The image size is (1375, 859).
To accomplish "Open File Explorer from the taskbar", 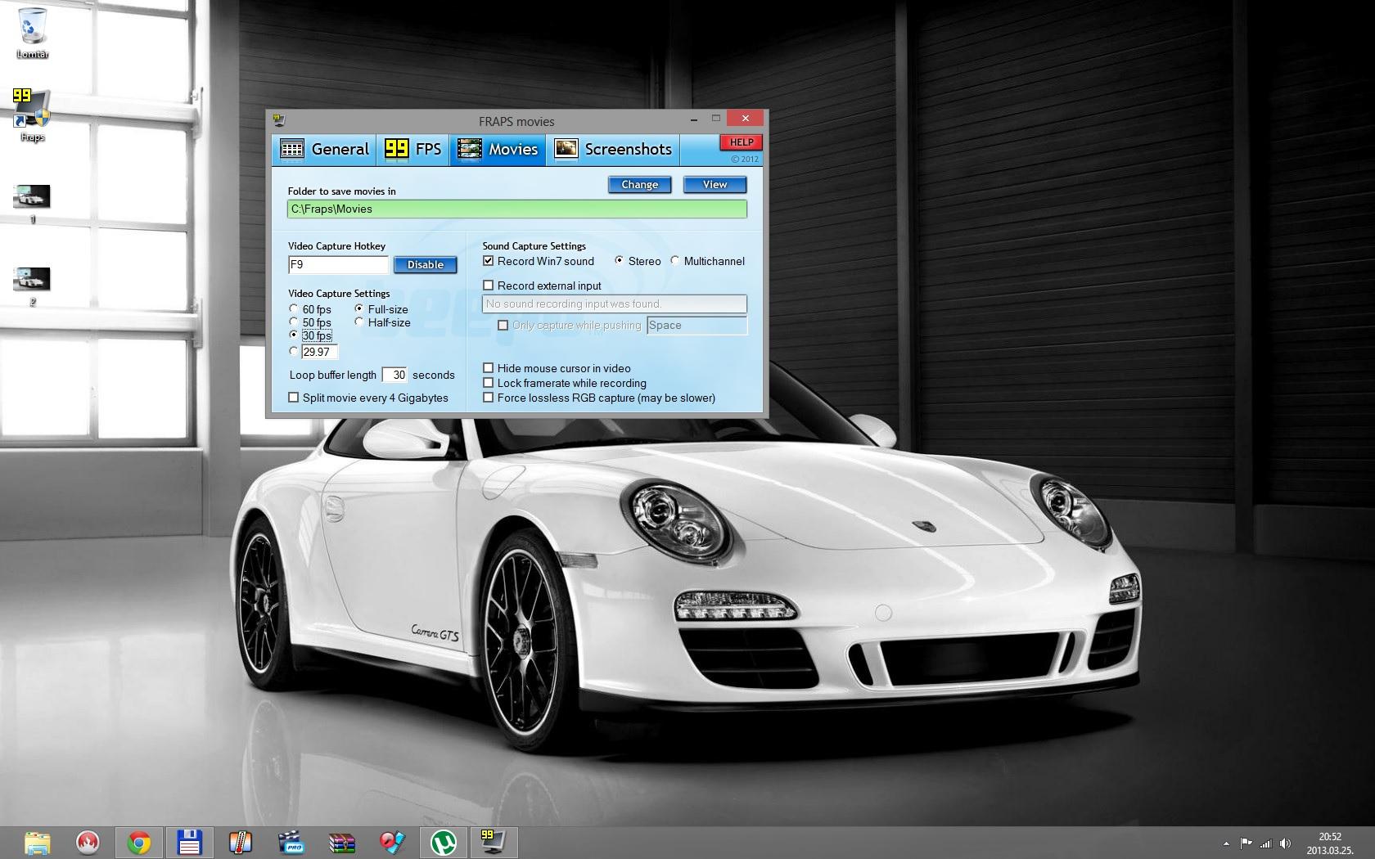I will coord(38,843).
